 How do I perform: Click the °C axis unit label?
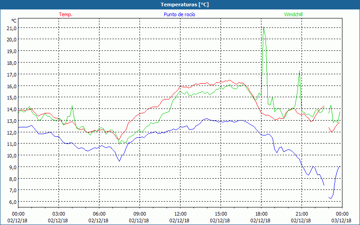[14, 21]
